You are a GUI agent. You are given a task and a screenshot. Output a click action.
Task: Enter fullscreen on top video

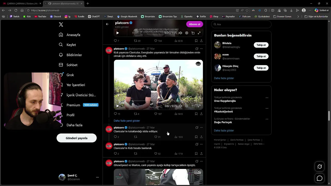pyautogui.click(x=199, y=33)
